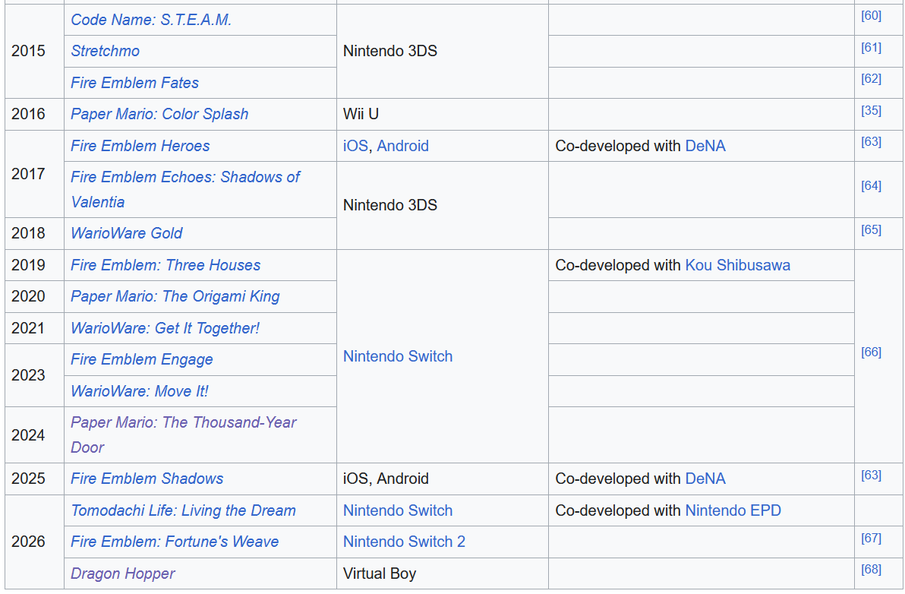Jump to citation [63] in Fire Emblem Heroes row
Image resolution: width=905 pixels, height=594 pixels.
tap(871, 141)
